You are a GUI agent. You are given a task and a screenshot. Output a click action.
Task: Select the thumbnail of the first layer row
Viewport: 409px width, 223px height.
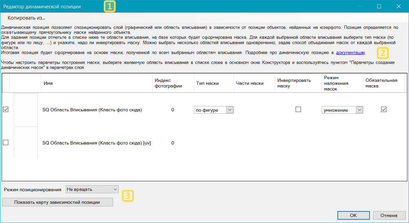pos(26,109)
